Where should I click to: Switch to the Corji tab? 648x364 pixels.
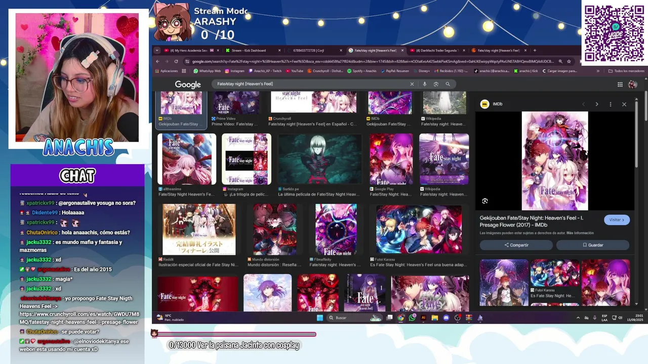pyautogui.click(x=314, y=50)
